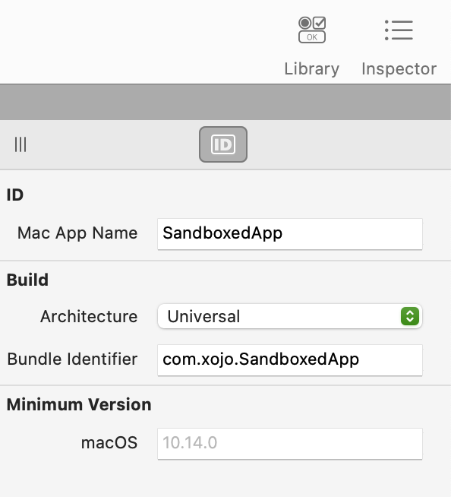Select the ID section header

(x=15, y=195)
